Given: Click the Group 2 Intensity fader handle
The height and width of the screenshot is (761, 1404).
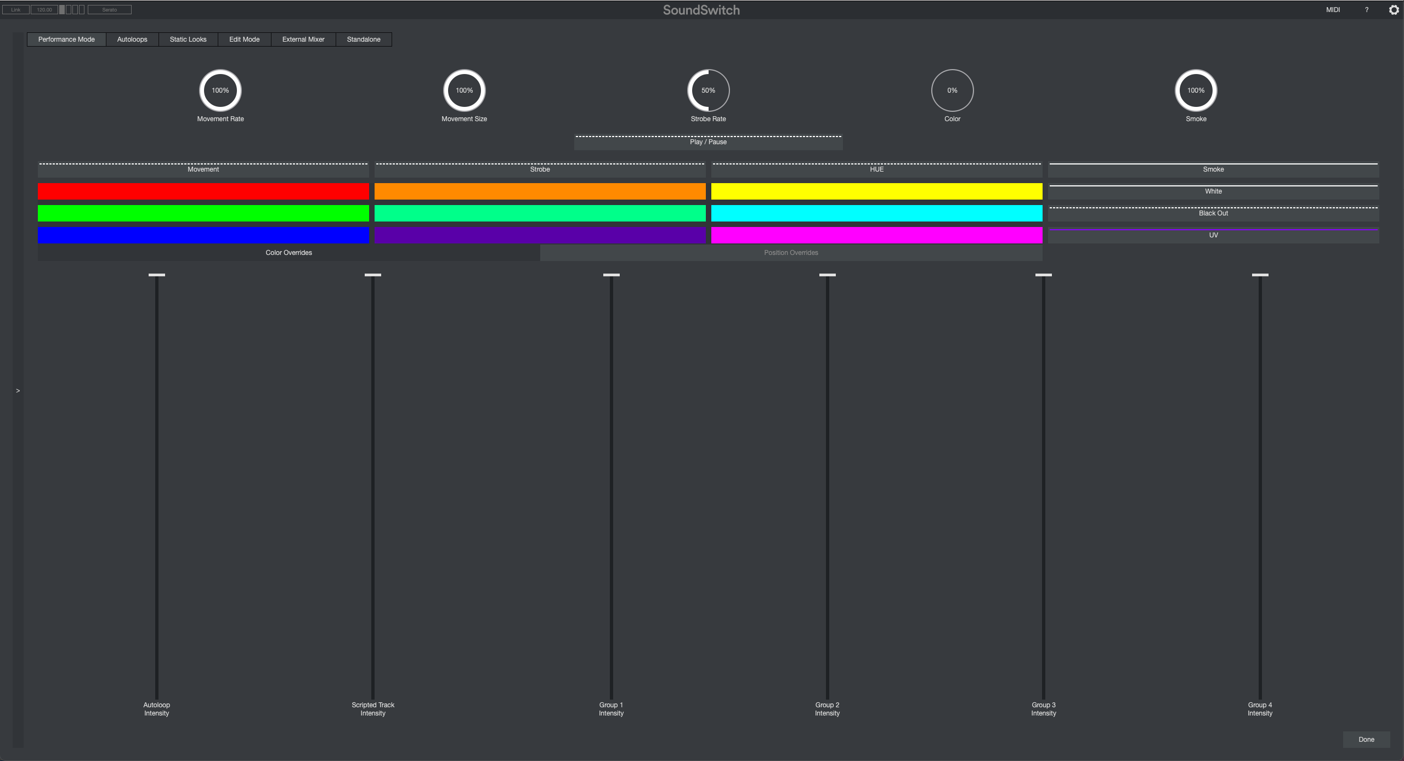Looking at the screenshot, I should click(828, 275).
